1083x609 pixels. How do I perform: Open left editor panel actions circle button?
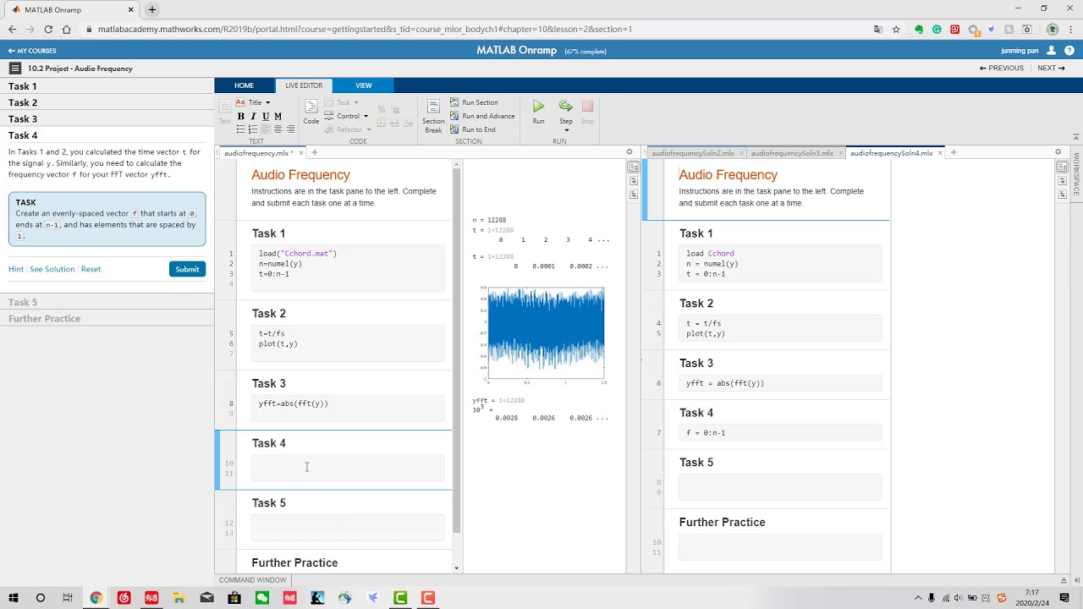[x=629, y=152]
